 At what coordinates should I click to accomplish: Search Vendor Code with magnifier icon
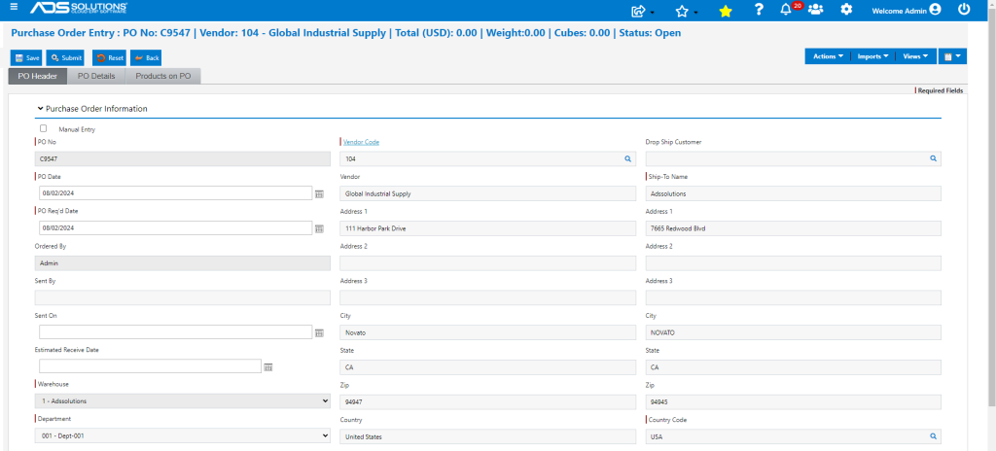point(627,158)
